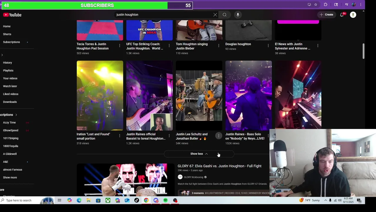This screenshot has width=376, height=212.
Task: Collapse shorts with Show less
Action: click(199, 154)
